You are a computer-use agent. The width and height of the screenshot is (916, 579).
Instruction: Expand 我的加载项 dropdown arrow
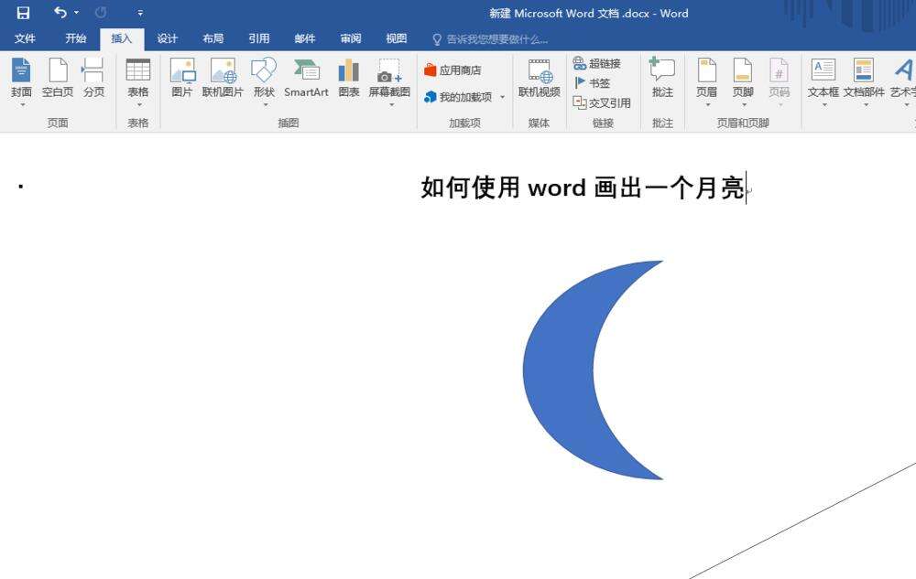(x=502, y=97)
